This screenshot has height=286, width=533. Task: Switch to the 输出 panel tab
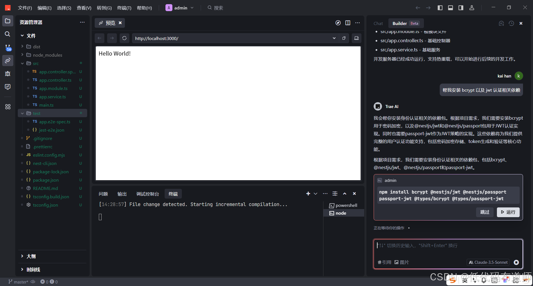pos(122,194)
